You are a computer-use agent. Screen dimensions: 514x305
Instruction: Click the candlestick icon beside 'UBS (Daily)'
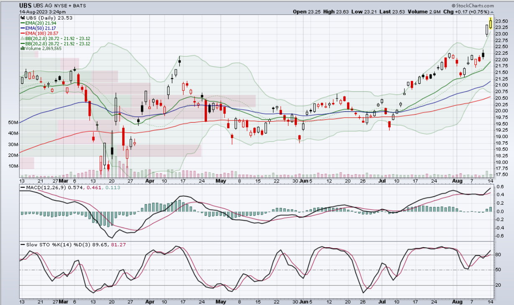pyautogui.click(x=23, y=18)
